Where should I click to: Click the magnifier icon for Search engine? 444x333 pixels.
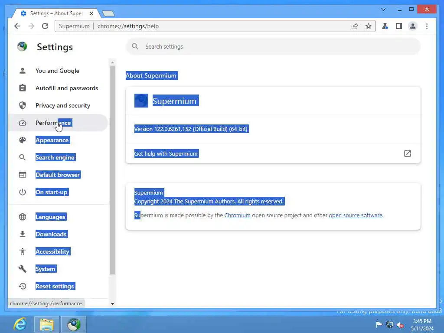(x=23, y=157)
